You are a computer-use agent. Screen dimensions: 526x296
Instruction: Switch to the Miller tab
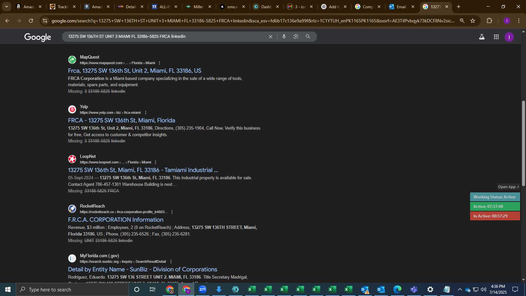click(x=198, y=7)
